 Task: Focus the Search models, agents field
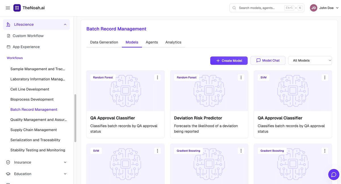tap(267, 8)
